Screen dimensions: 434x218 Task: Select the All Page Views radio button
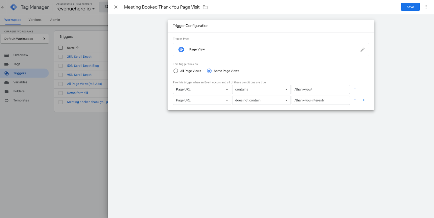point(176,71)
